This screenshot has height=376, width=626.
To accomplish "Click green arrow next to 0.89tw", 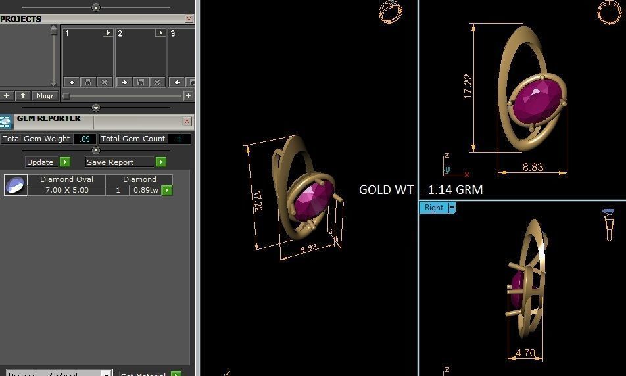I will point(167,191).
